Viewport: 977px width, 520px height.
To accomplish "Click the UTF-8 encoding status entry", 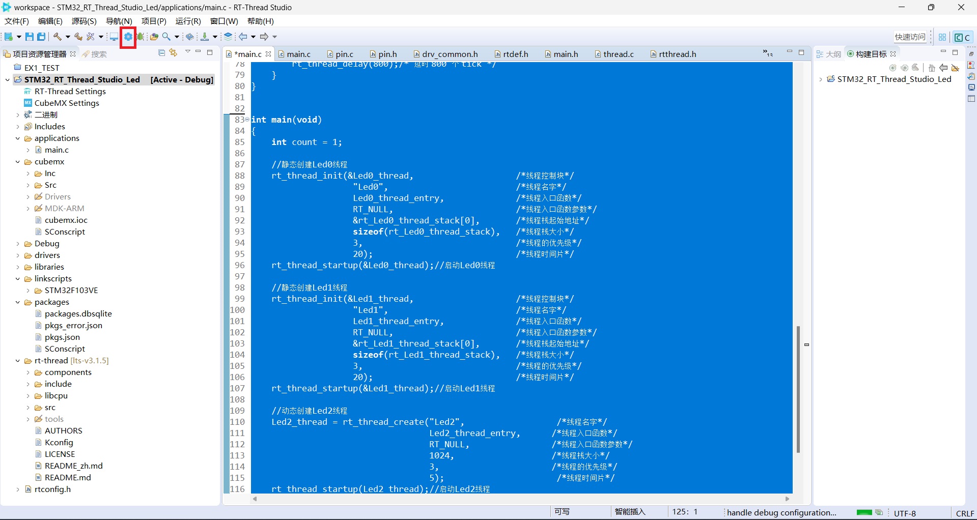I will click(905, 513).
